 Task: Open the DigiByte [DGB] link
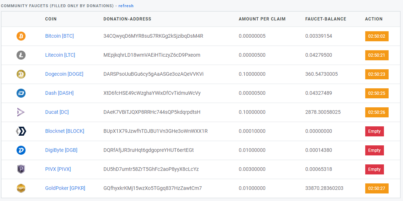coord(61,150)
